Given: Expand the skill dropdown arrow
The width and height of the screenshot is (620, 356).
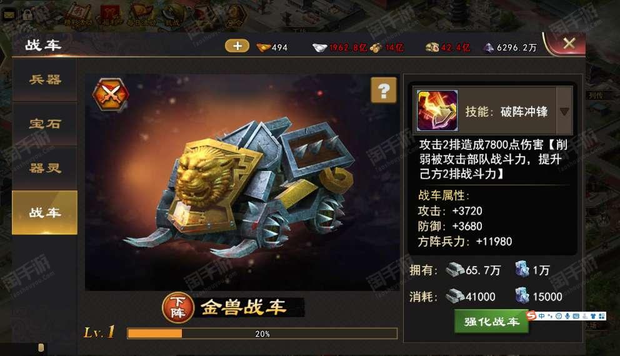Looking at the screenshot, I should 564,111.
